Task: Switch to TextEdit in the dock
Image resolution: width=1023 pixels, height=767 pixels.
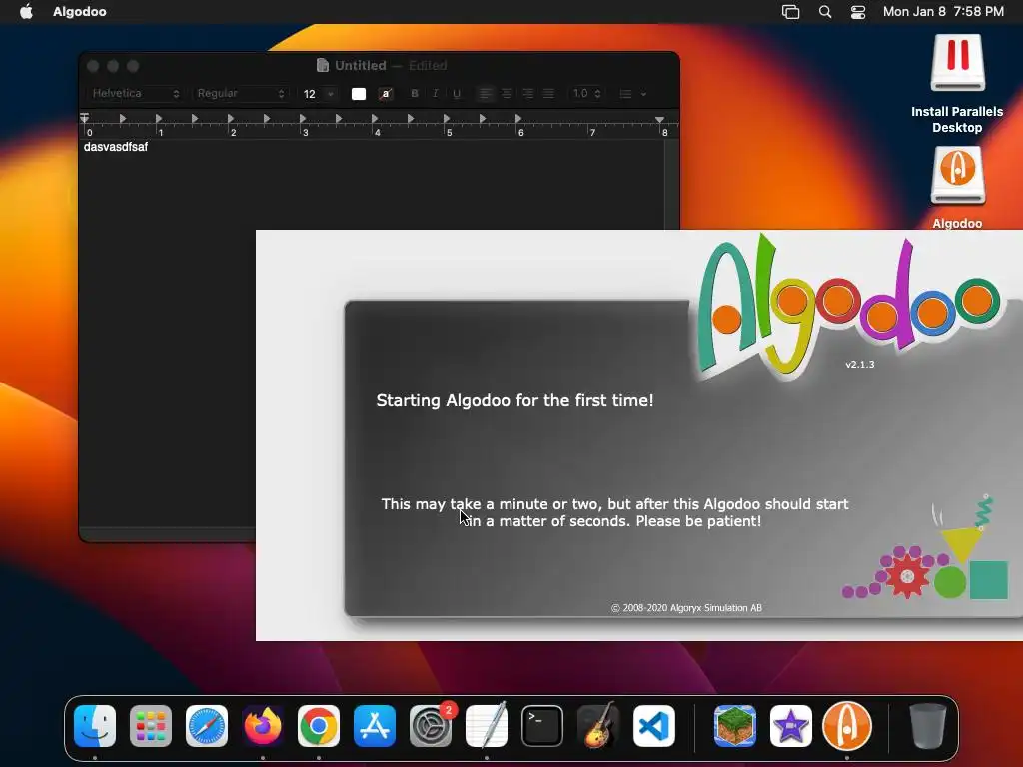Action: [487, 726]
